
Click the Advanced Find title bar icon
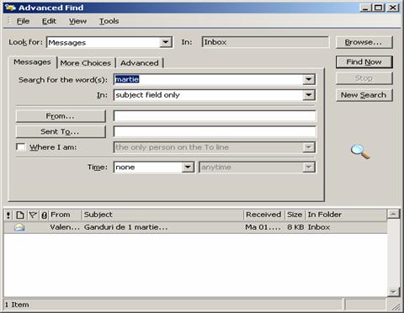click(x=10, y=8)
